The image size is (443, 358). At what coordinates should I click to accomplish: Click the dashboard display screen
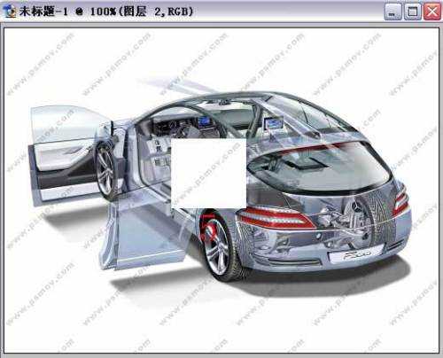click(x=204, y=121)
